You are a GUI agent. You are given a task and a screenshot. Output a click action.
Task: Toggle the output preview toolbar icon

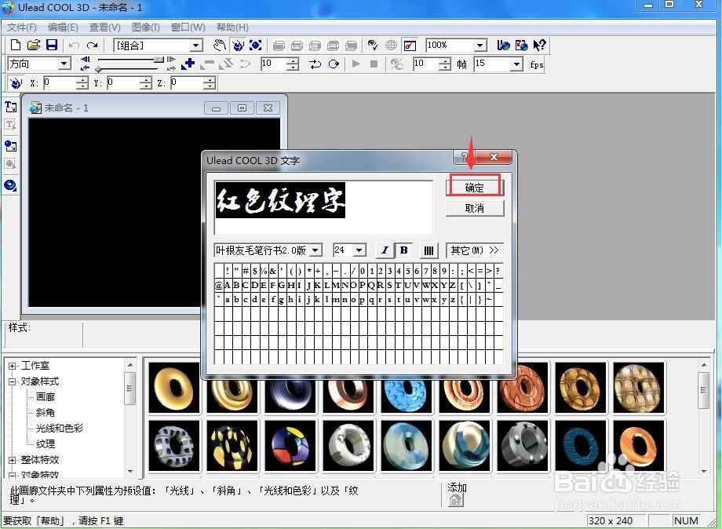tap(410, 45)
